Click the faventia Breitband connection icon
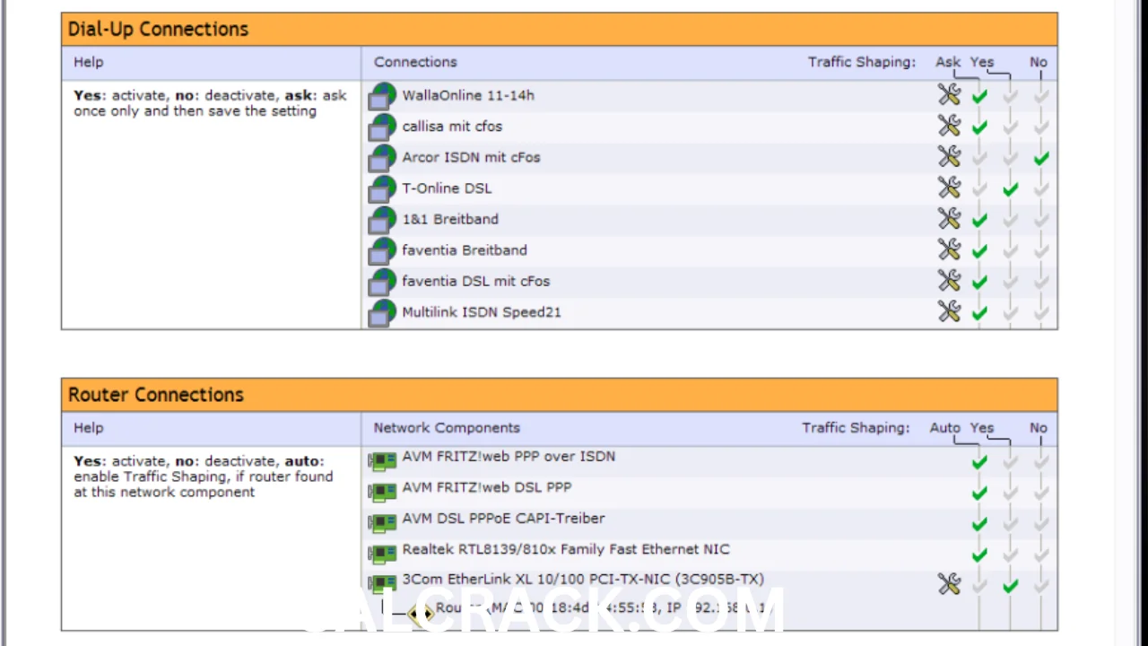Image resolution: width=1148 pixels, height=646 pixels. click(382, 250)
